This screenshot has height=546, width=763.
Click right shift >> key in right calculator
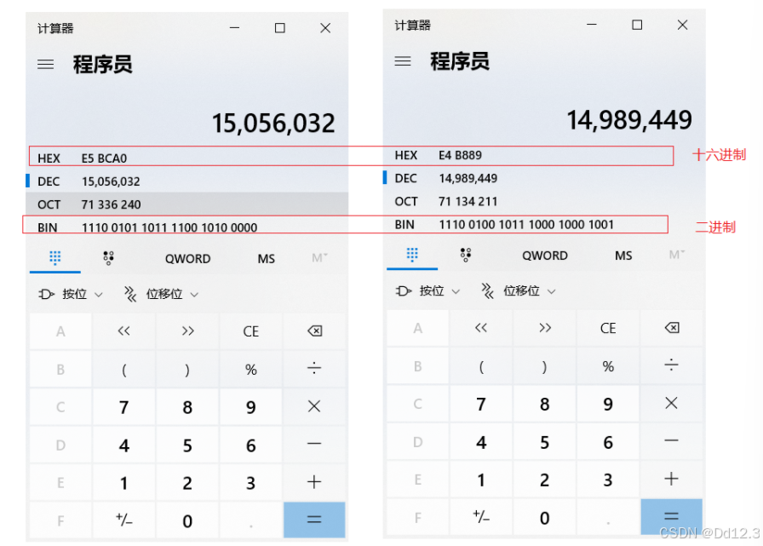click(544, 328)
